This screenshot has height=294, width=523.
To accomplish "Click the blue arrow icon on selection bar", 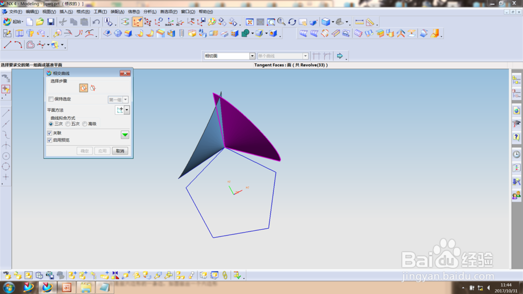I will pos(339,56).
